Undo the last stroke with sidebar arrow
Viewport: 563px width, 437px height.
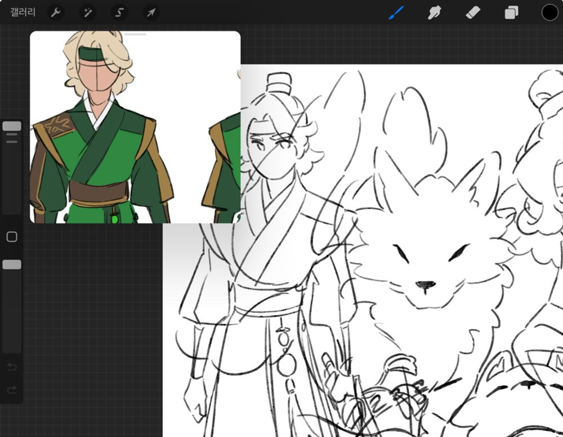pyautogui.click(x=12, y=367)
